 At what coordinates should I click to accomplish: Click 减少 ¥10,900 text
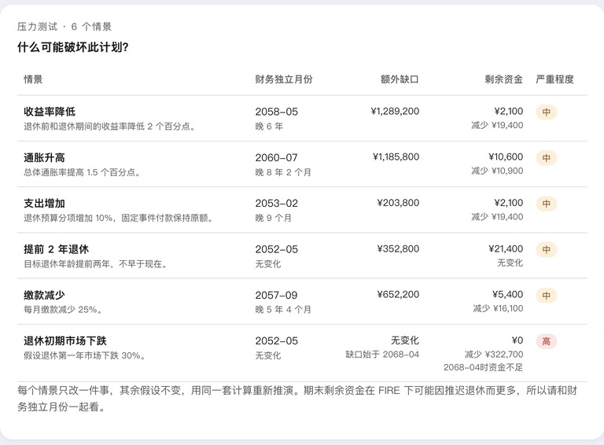pos(497,171)
